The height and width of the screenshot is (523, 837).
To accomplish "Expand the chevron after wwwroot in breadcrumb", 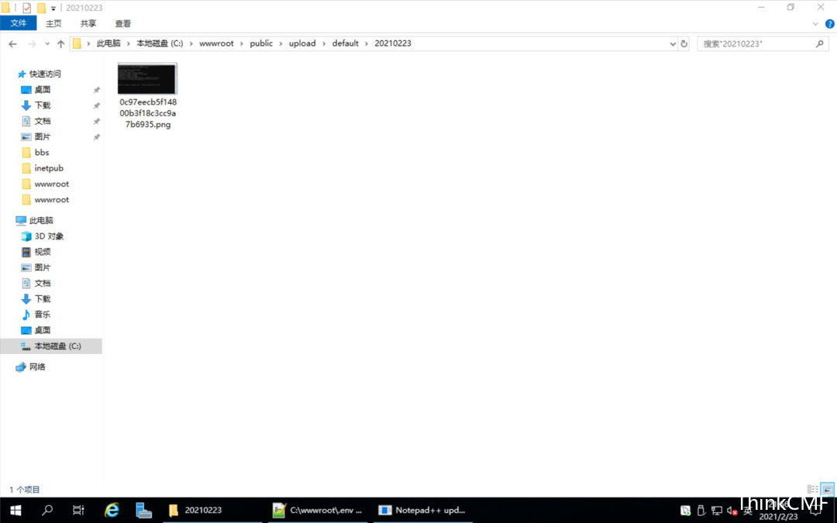I will coord(242,43).
